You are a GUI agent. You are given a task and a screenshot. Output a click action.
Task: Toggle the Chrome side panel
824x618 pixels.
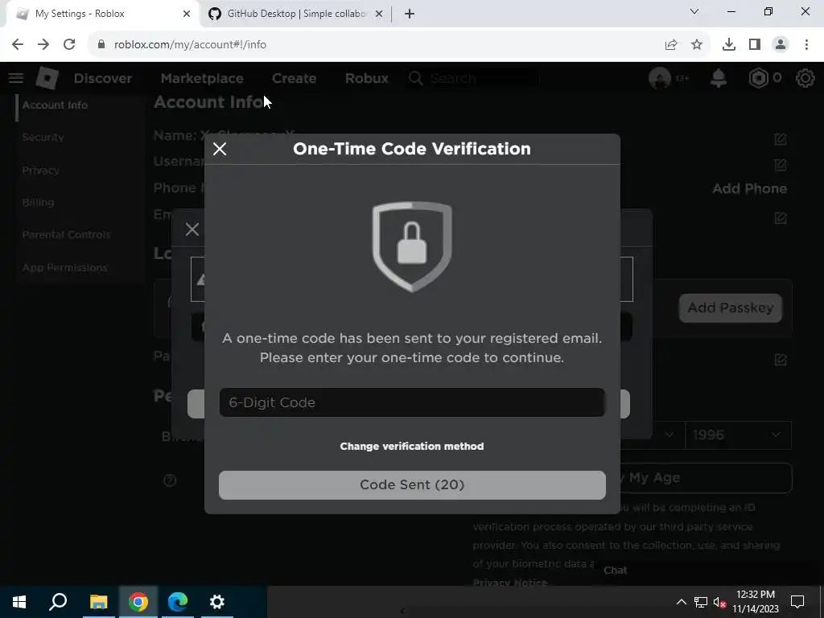(755, 45)
